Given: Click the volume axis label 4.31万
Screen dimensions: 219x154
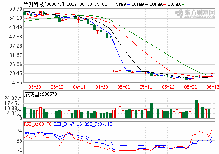Looking at the screenshot, I should point(14,113).
